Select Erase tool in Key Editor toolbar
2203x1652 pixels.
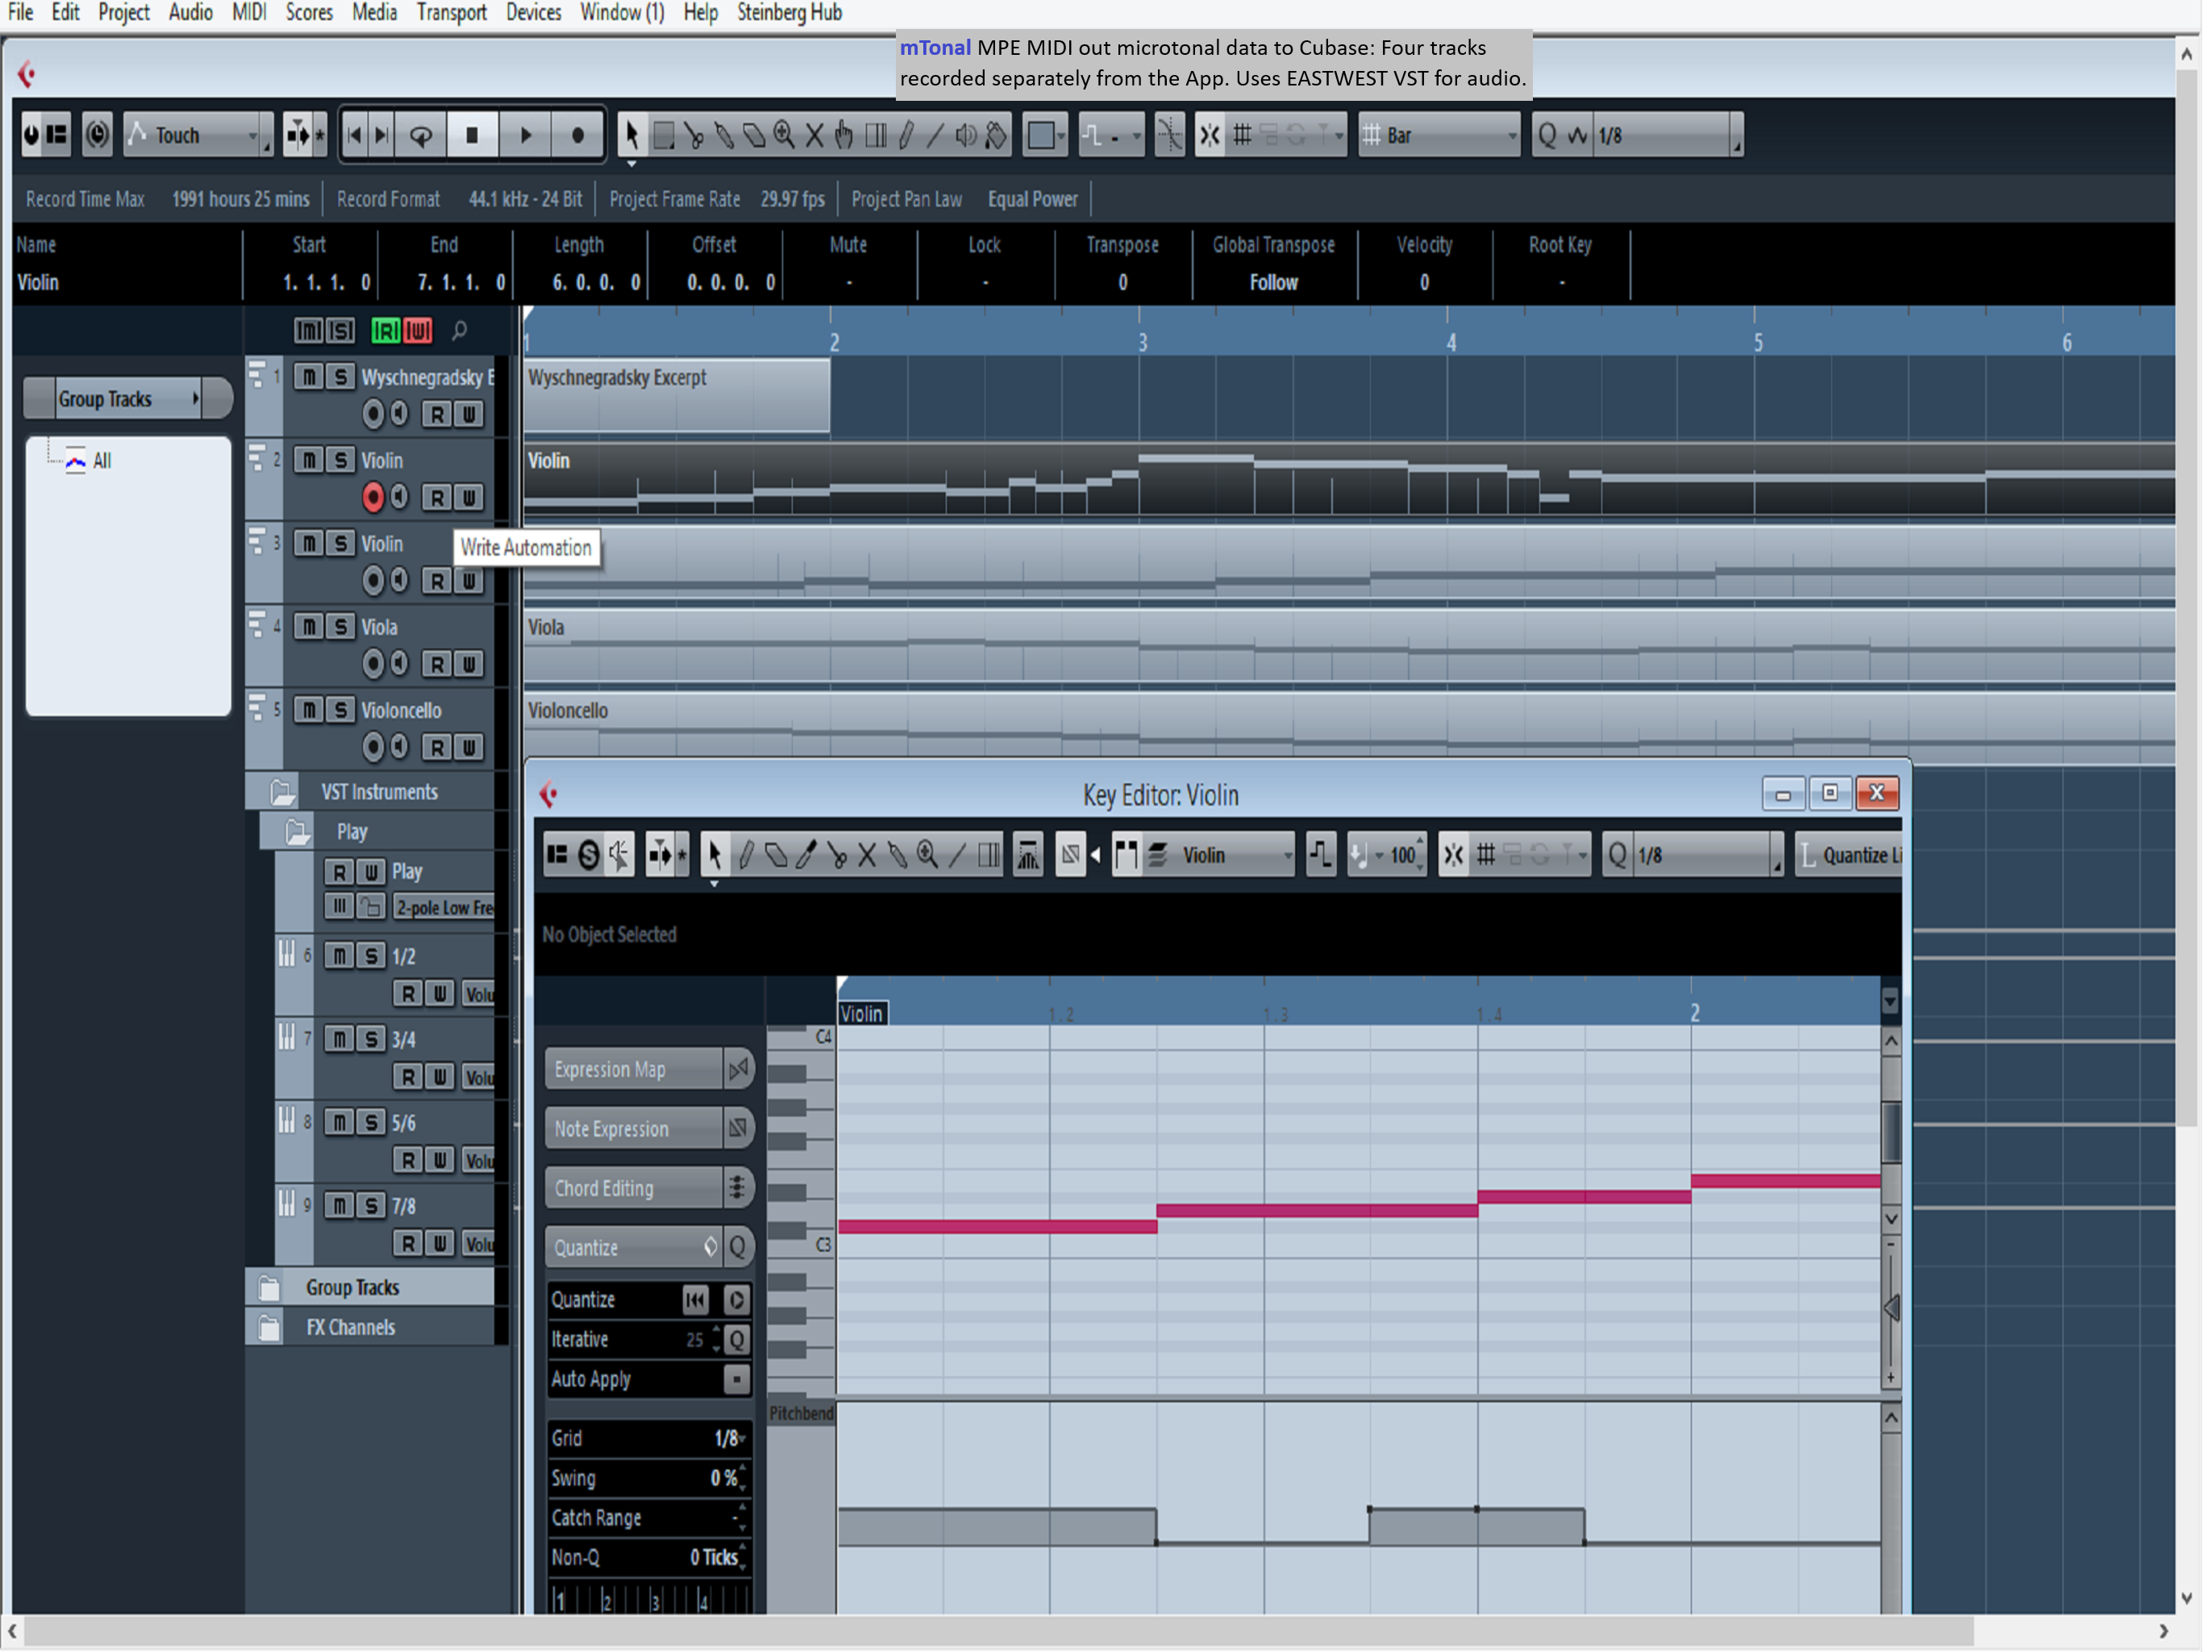point(776,855)
